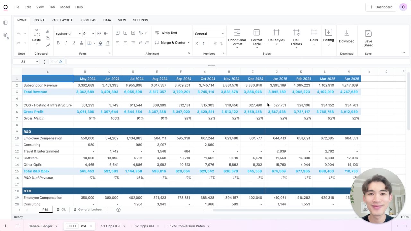Decrease font size with A- icon
The height and width of the screenshot is (231, 411).
coord(106,33)
